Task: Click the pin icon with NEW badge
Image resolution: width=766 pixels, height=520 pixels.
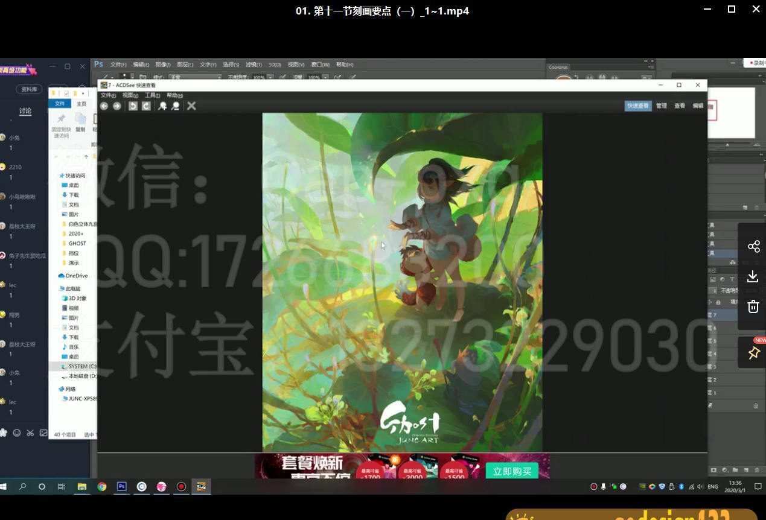Action: pos(754,353)
